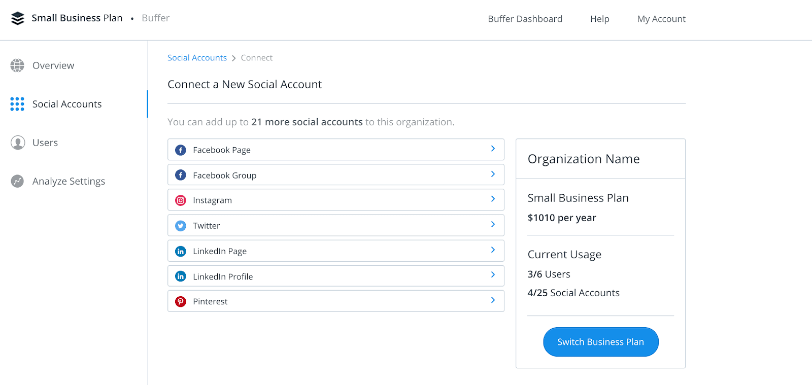Click 4/25 Social Accounts usage text
The height and width of the screenshot is (385, 812).
(x=573, y=293)
